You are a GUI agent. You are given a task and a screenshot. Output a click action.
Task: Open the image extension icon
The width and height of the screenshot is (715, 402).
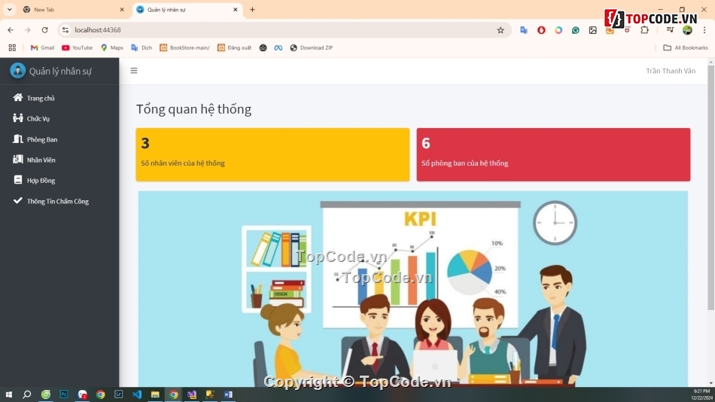pos(592,30)
